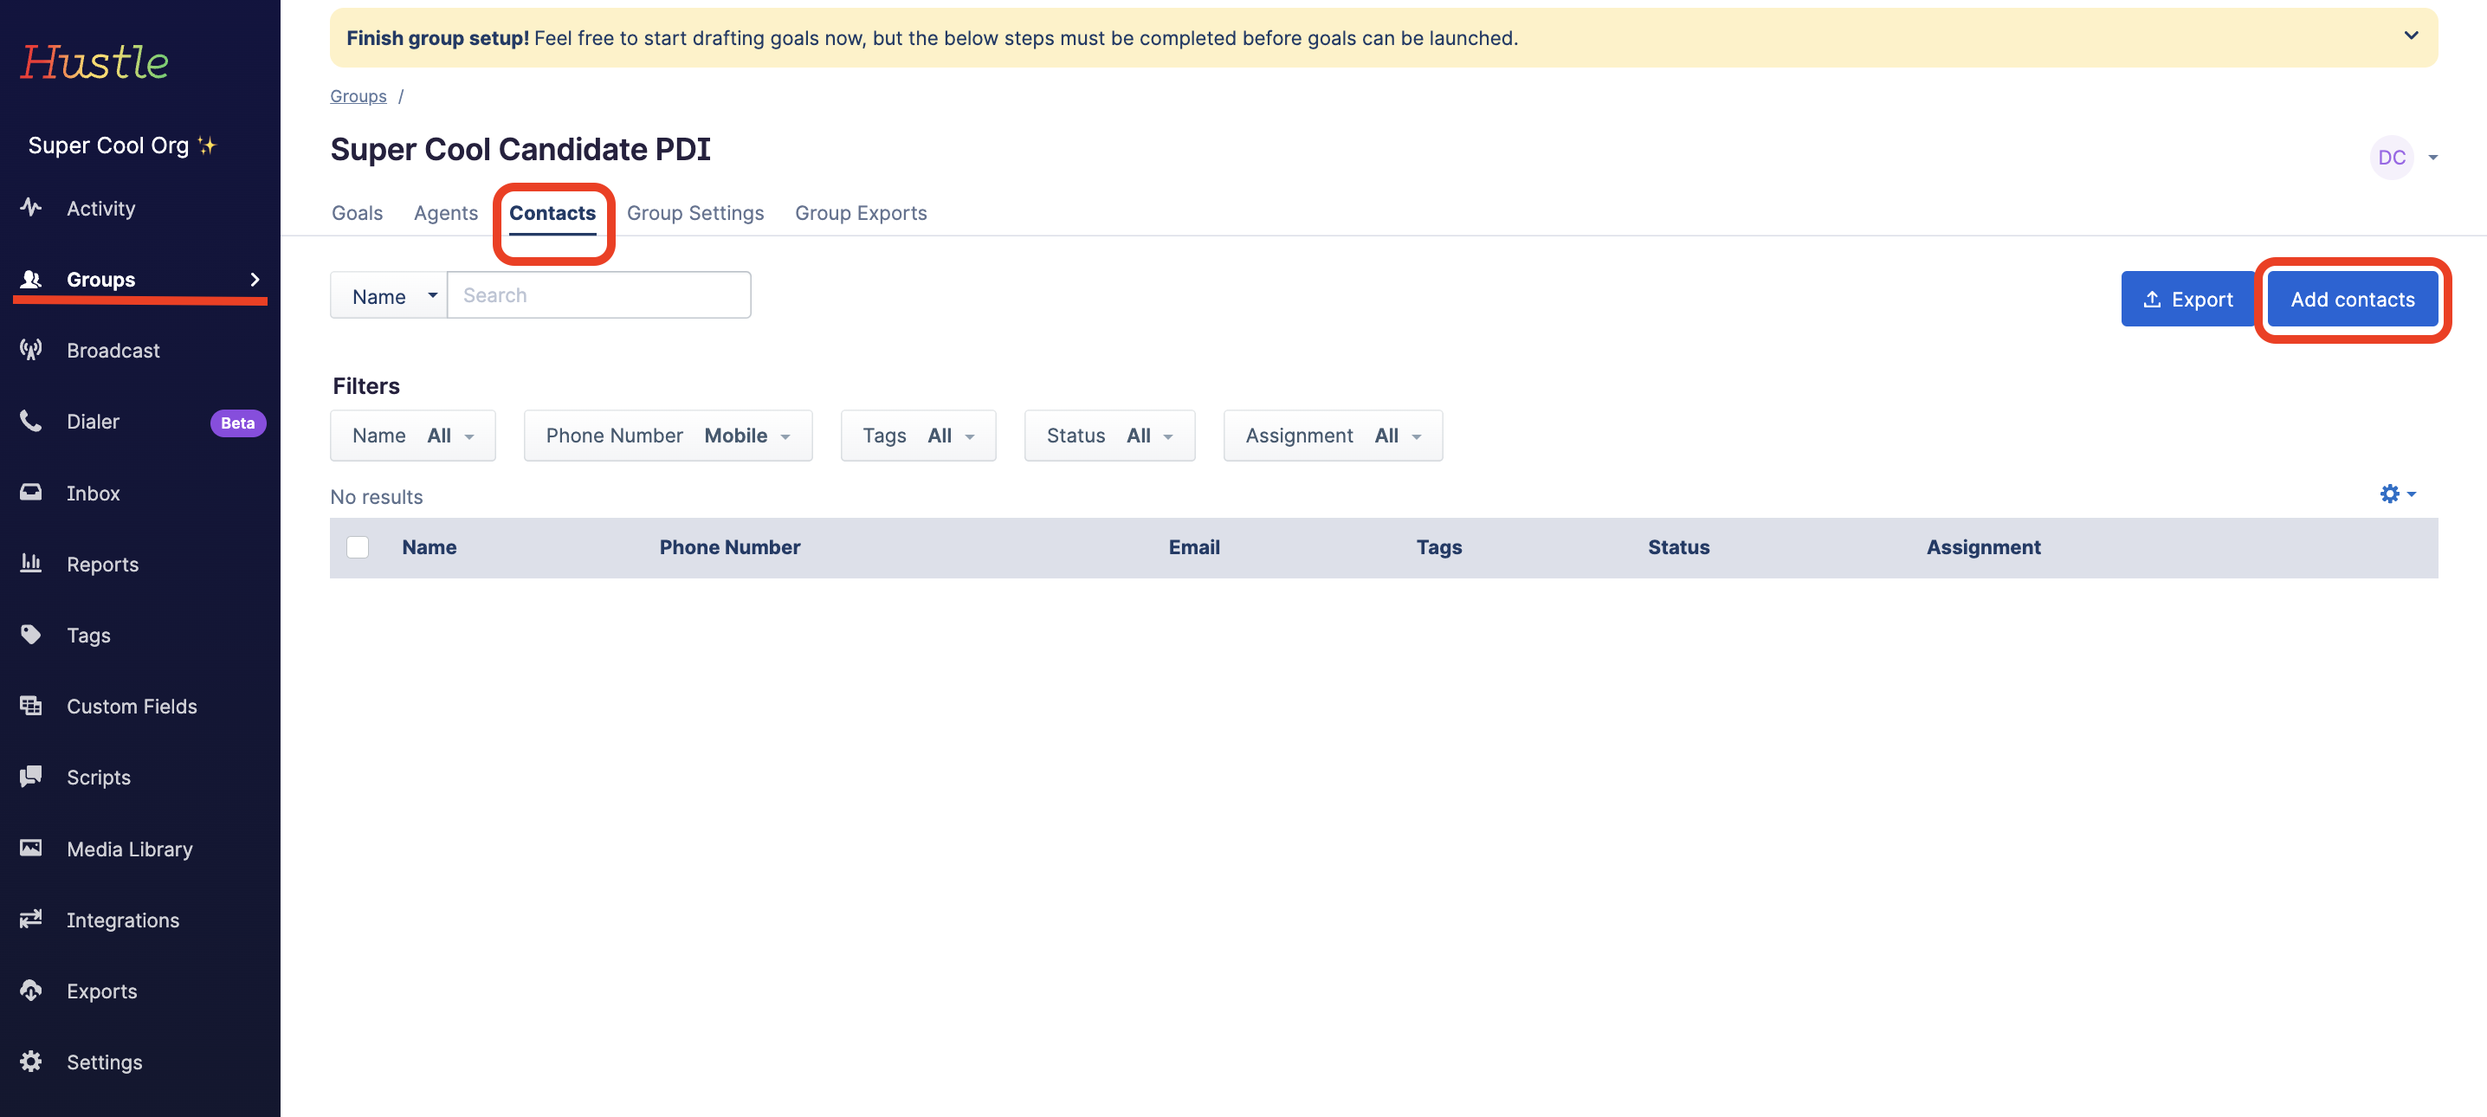Screen dimensions: 2487x1117
Task: Open the Name search type dropdown
Action: tap(390, 295)
